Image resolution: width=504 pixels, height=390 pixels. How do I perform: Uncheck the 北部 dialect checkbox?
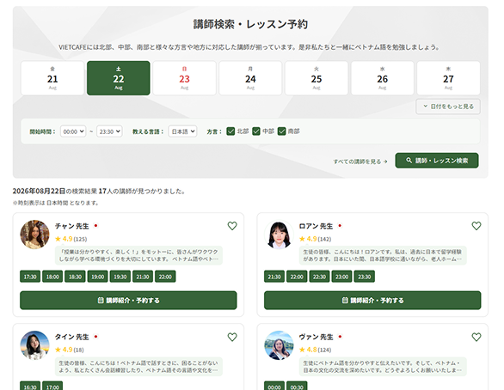click(230, 131)
